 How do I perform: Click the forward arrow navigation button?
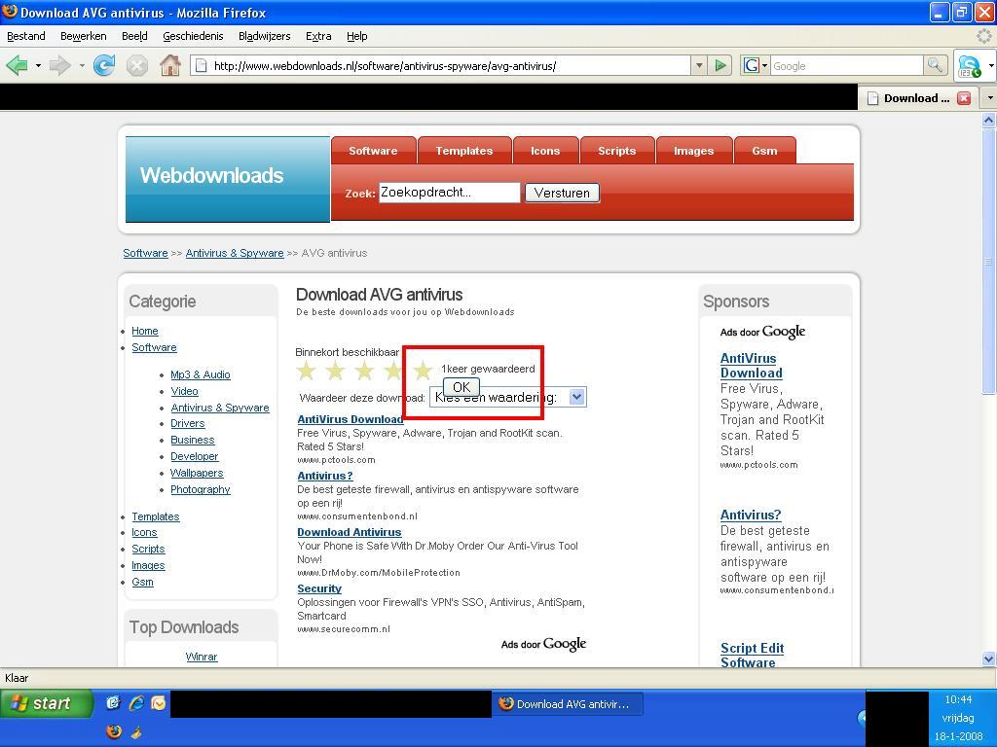59,65
